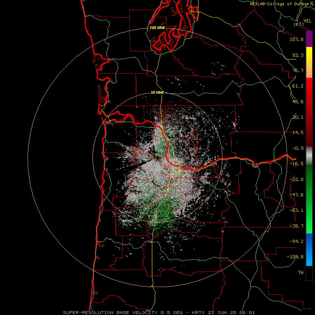Click the VEL legend title
Image resolution: width=315 pixels, height=315 pixels.
point(307,21)
